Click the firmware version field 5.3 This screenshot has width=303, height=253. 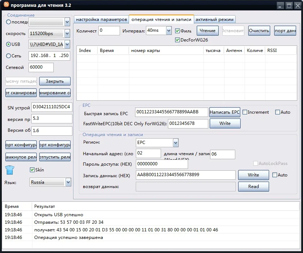52,119
